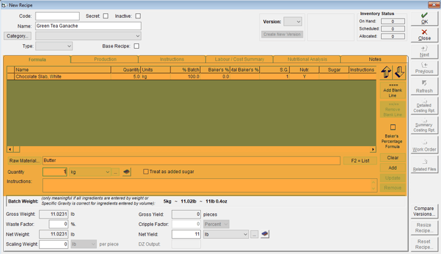Open unit converter icon beside Quantity
441x254 pixels.
126,172
